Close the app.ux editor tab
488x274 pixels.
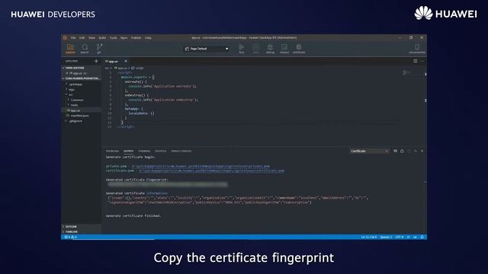126,62
